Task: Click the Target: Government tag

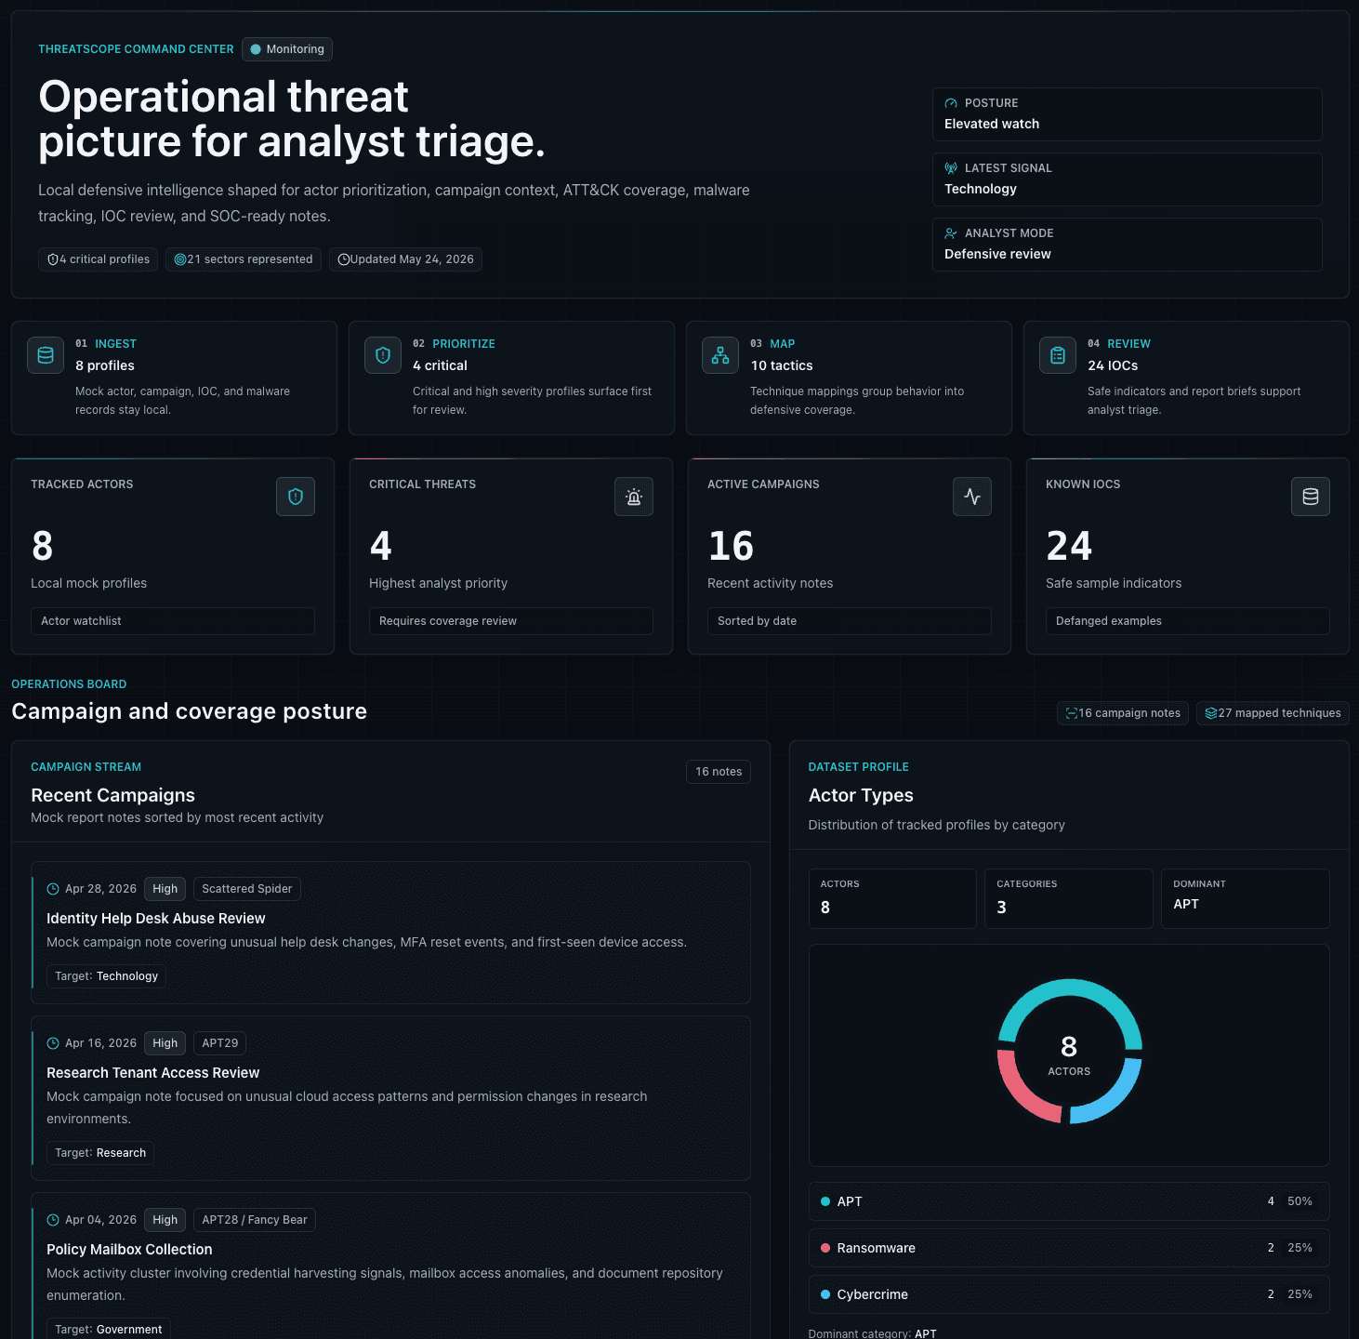Action: tap(108, 1330)
